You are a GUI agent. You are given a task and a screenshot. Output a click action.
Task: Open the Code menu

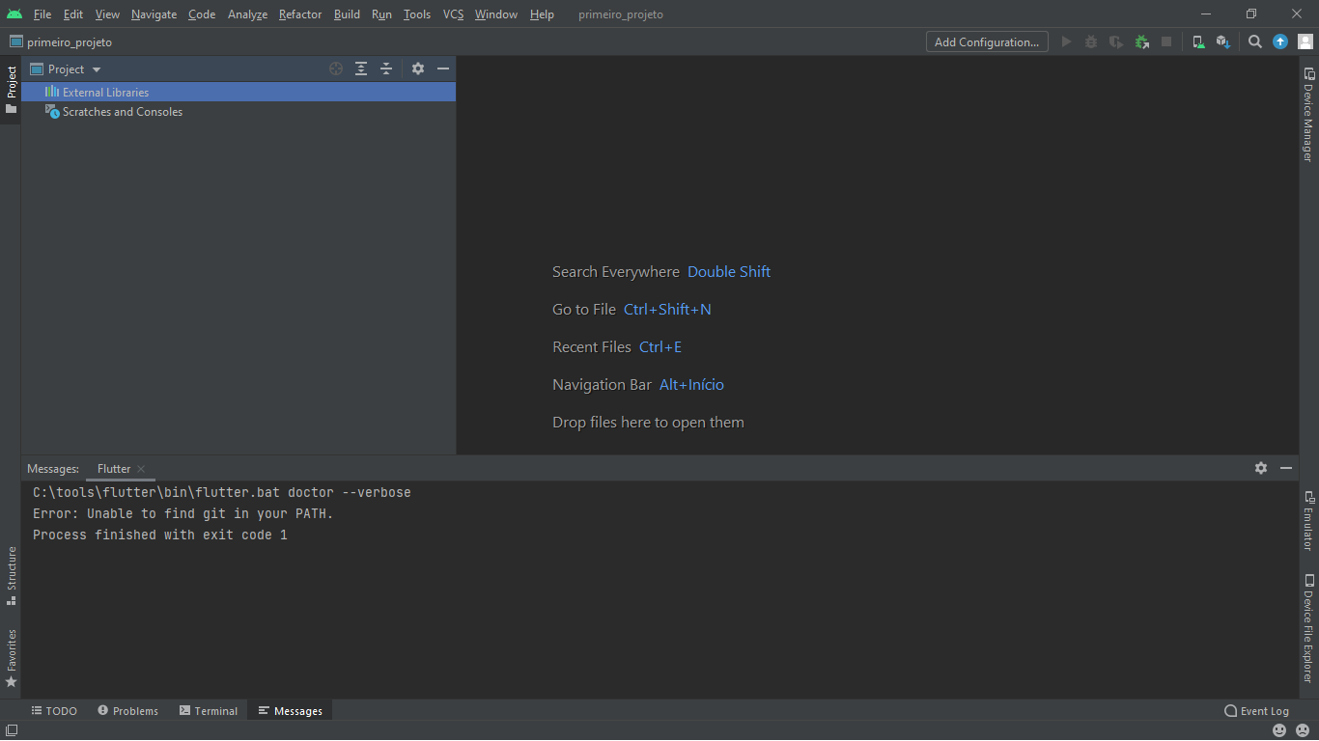[202, 14]
